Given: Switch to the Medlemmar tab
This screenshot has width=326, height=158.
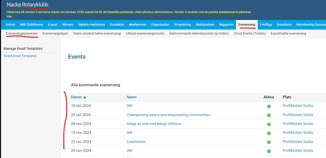Looking at the screenshot, I should tap(137, 25).
